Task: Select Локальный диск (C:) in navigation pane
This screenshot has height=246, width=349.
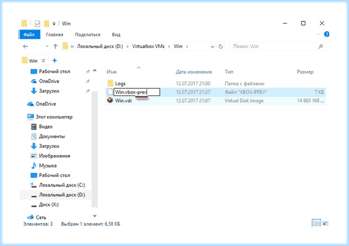Action: [62, 185]
